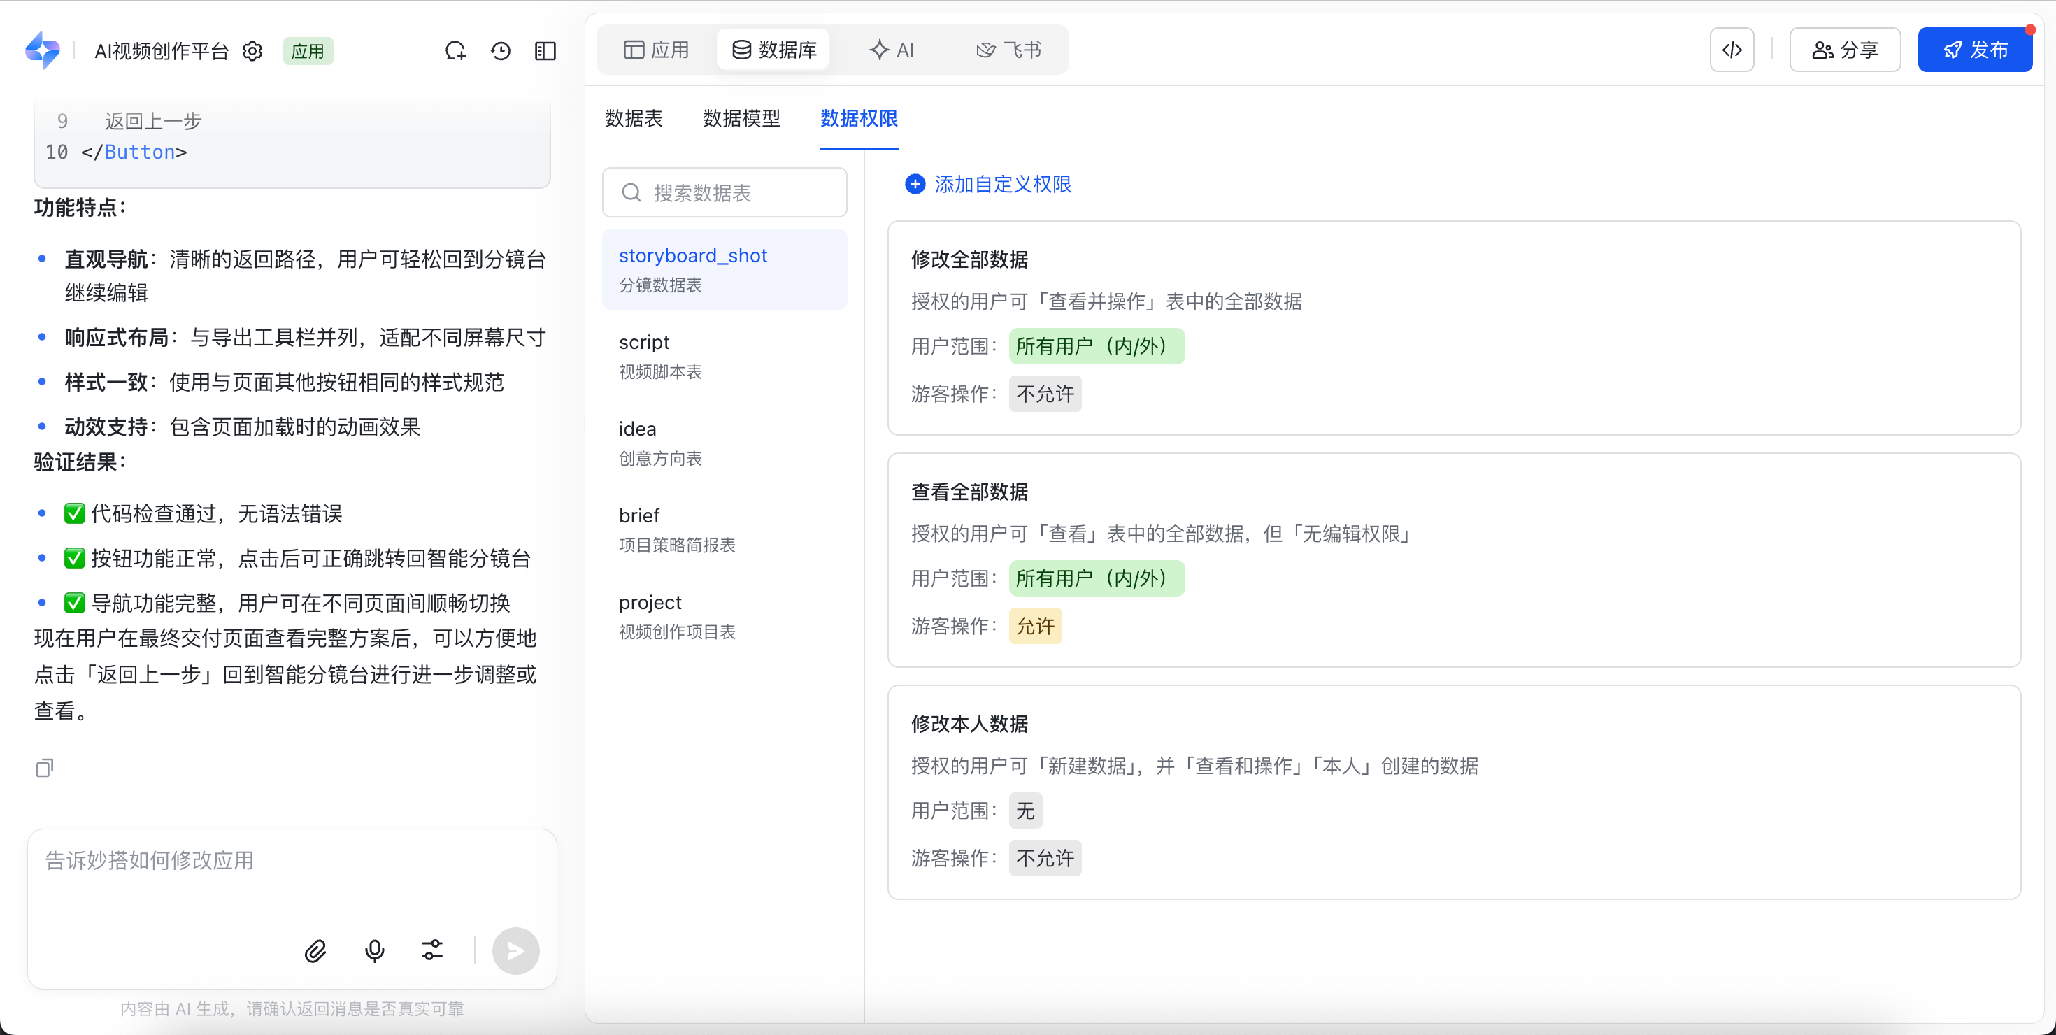Start a new chat conversation icon

click(455, 51)
